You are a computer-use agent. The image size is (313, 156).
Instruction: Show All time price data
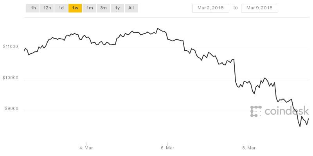(131, 8)
